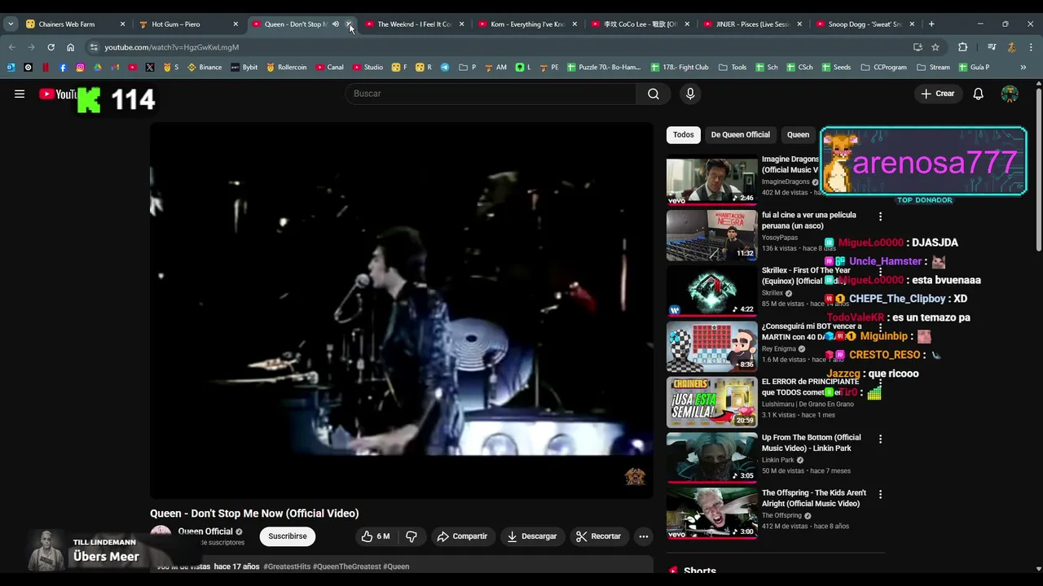Reload the page
This screenshot has width=1043, height=586.
tap(51, 47)
